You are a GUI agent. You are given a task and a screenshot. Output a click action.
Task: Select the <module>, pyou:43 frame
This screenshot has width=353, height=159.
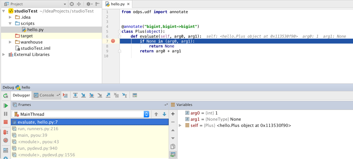(90, 142)
